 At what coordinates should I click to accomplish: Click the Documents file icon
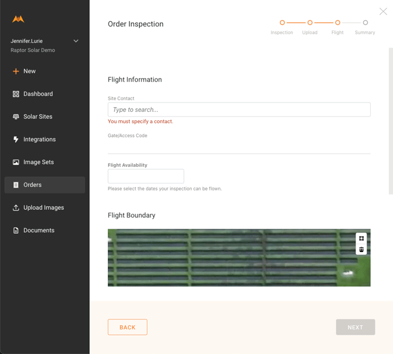16,230
